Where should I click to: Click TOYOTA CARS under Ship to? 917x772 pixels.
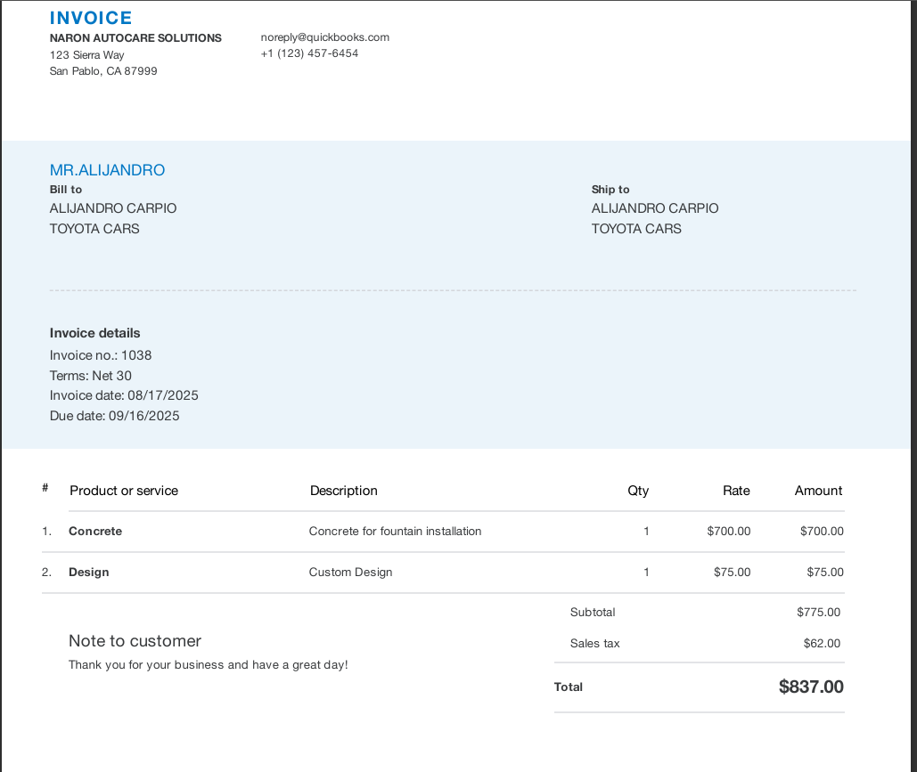[636, 229]
